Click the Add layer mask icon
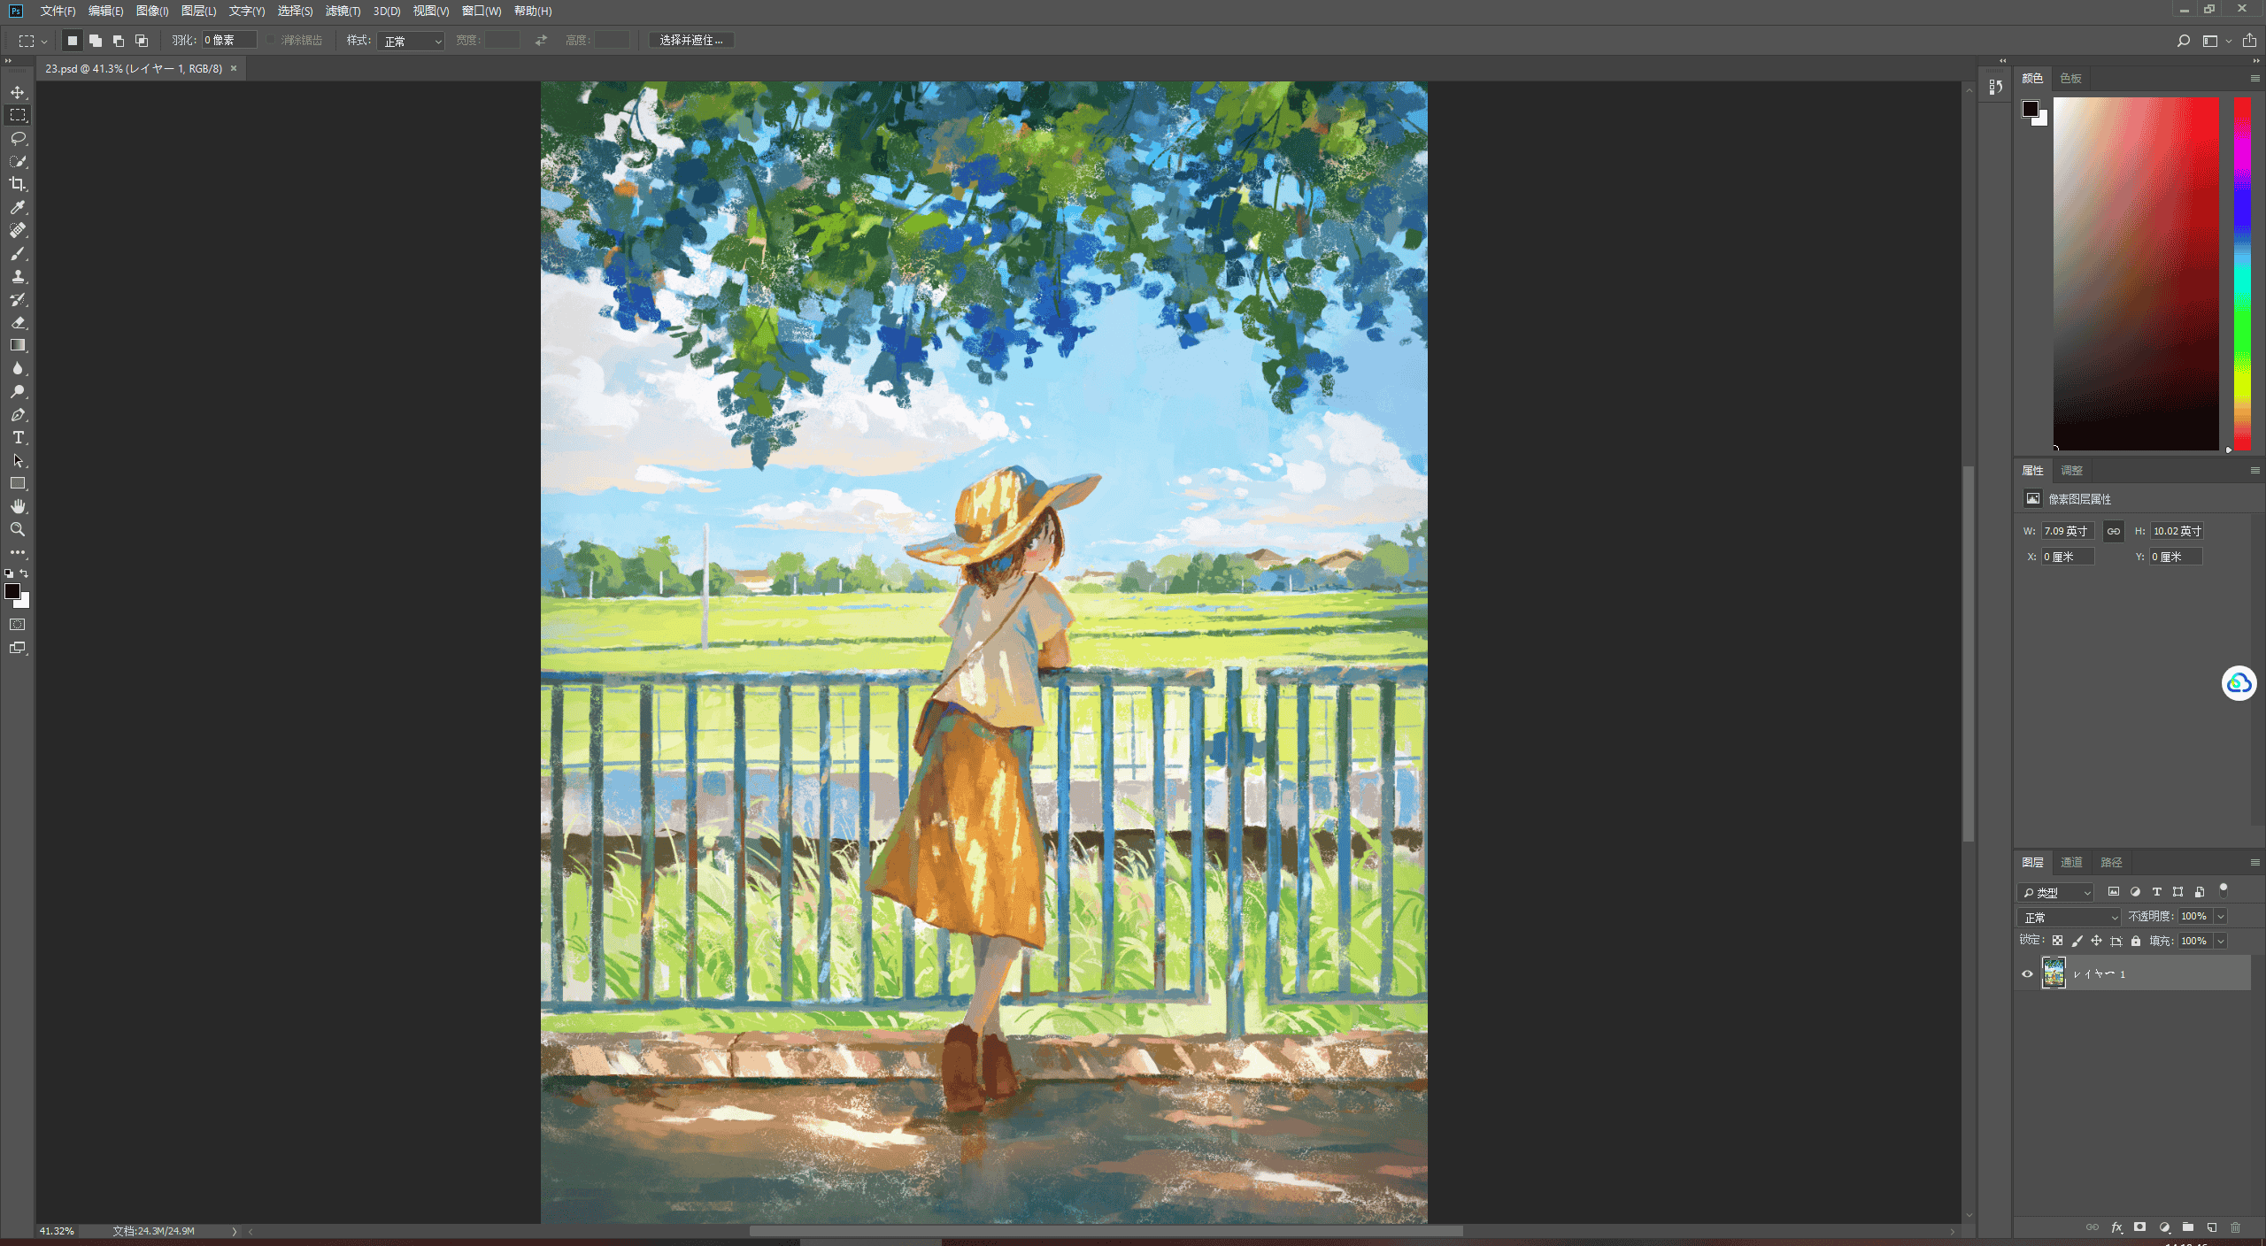Image resolution: width=2266 pixels, height=1246 pixels. (x=2140, y=1227)
